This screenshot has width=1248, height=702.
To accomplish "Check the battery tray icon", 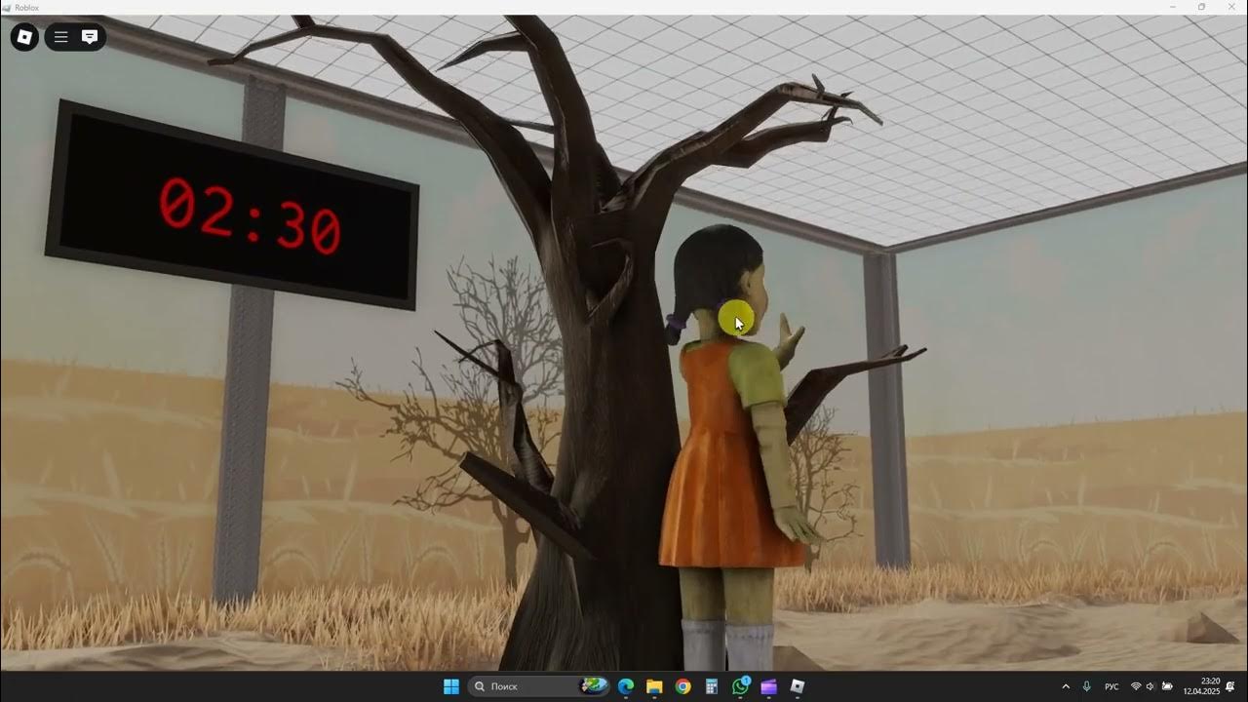I will [1168, 686].
